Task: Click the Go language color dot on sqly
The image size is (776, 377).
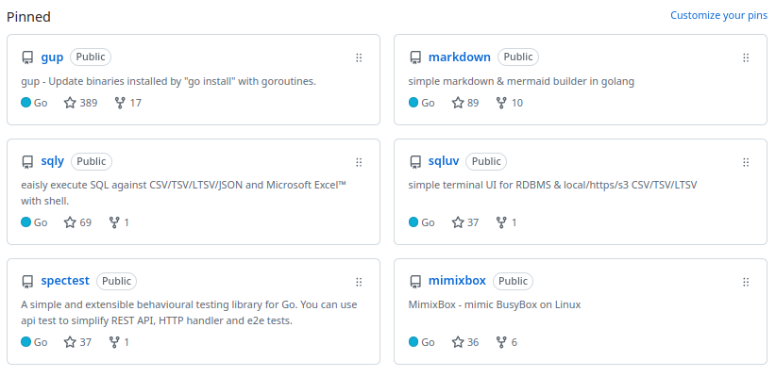Action: (26, 222)
